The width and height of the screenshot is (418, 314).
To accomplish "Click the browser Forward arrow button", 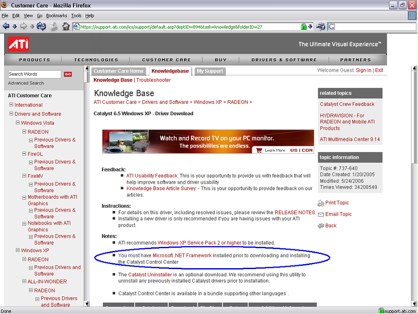I will coord(24,26).
